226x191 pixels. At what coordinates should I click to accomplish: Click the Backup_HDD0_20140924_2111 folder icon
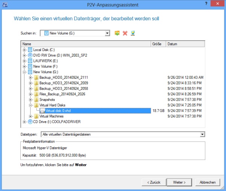pyautogui.click(x=36, y=77)
